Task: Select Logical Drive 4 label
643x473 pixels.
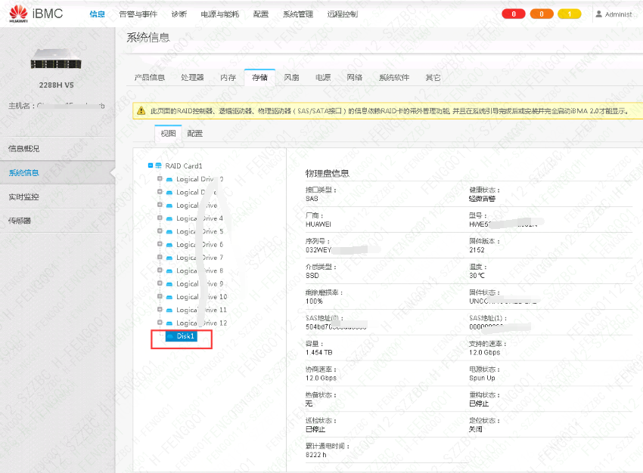Action: (200, 218)
